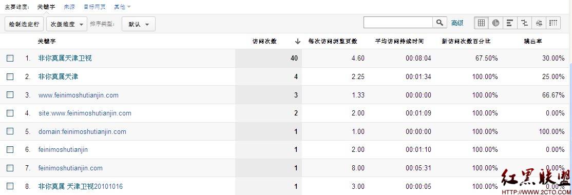Switch primary dimension to 目标网页
The image size is (572, 195).
(94, 7)
